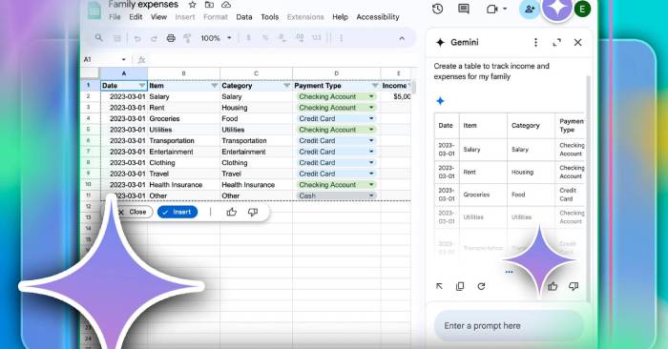Expand the Gemini panel

tap(556, 42)
